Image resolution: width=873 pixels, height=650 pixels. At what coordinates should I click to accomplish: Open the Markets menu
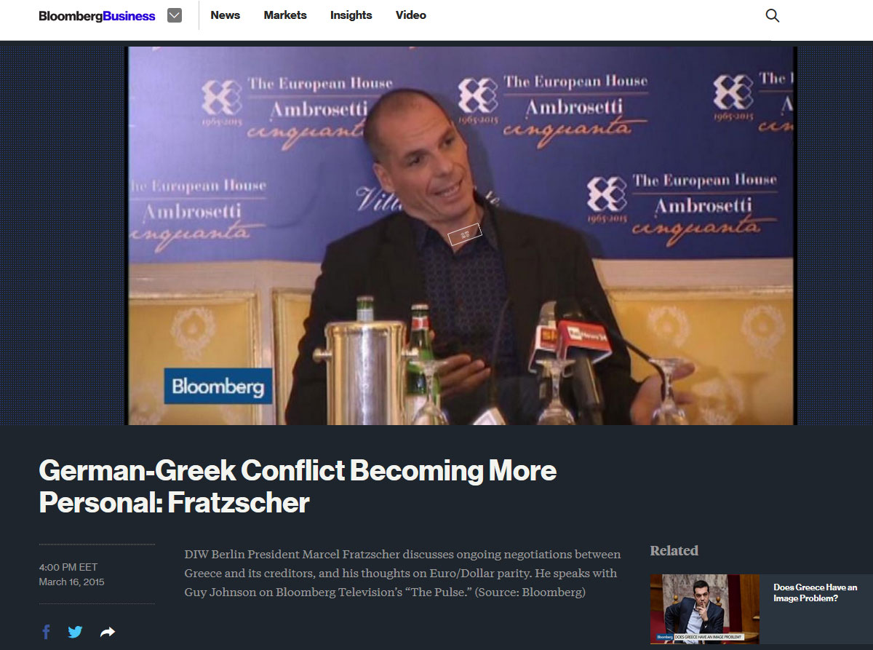coord(285,15)
